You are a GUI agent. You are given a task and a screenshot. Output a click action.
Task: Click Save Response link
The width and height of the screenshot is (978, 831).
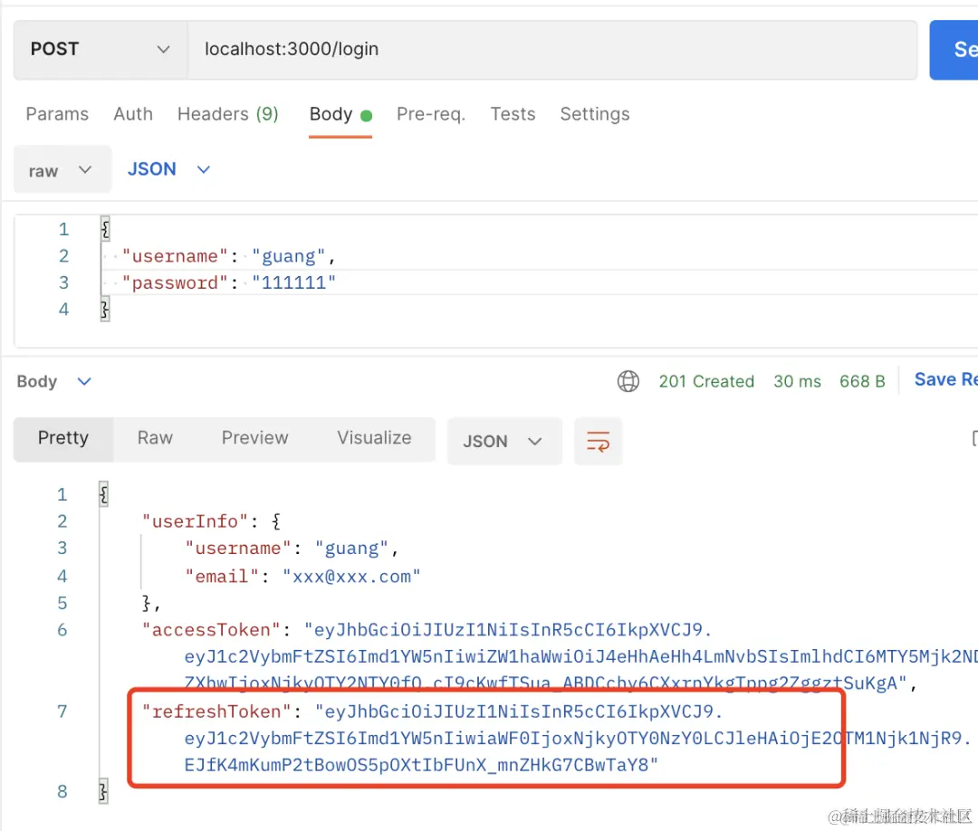click(945, 379)
